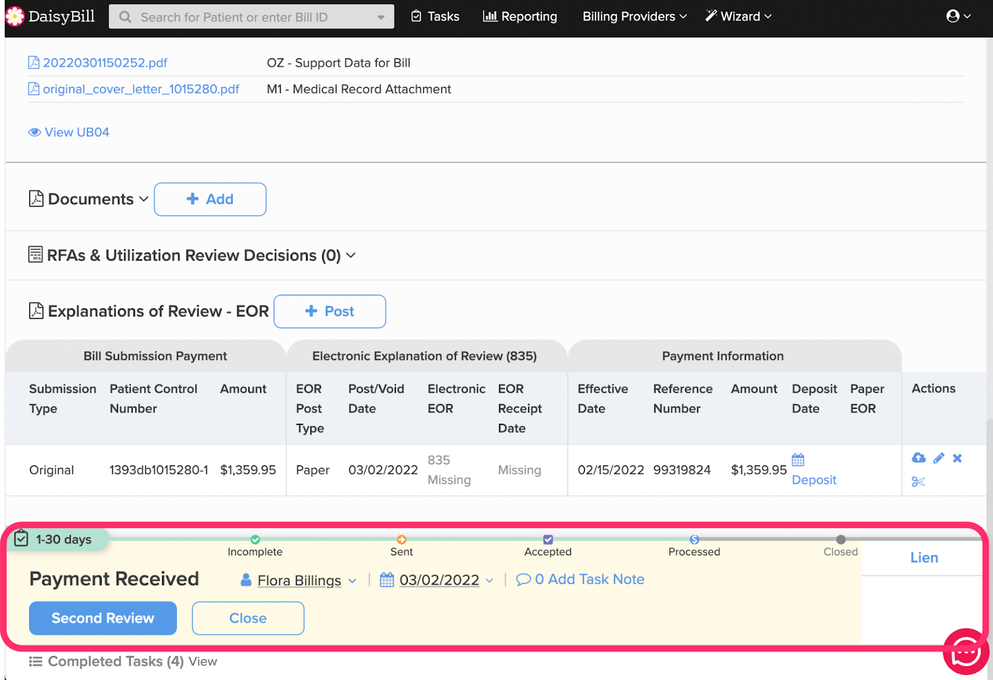Image resolution: width=993 pixels, height=680 pixels.
Task: Click the Add documents button
Action: [x=210, y=199]
